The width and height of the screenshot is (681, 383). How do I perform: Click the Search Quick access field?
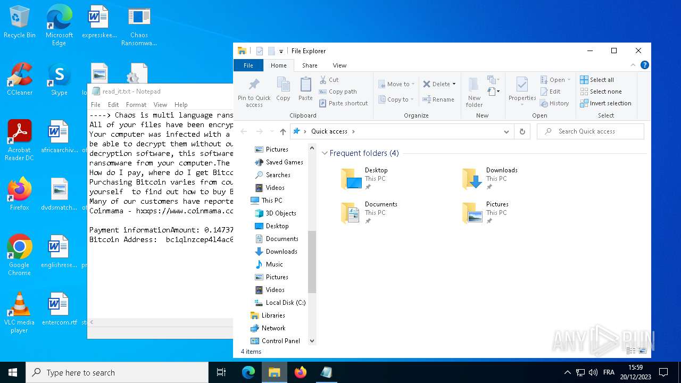tap(591, 131)
